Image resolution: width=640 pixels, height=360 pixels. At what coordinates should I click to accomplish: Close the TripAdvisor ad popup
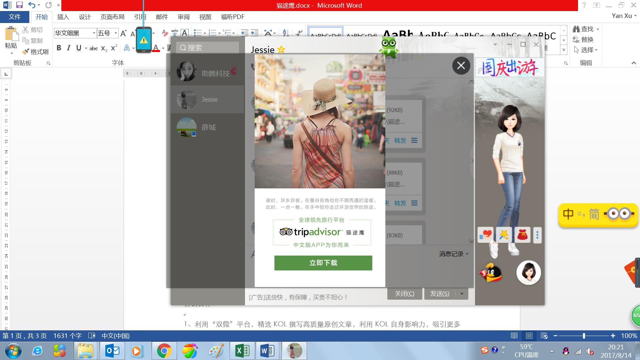[461, 66]
